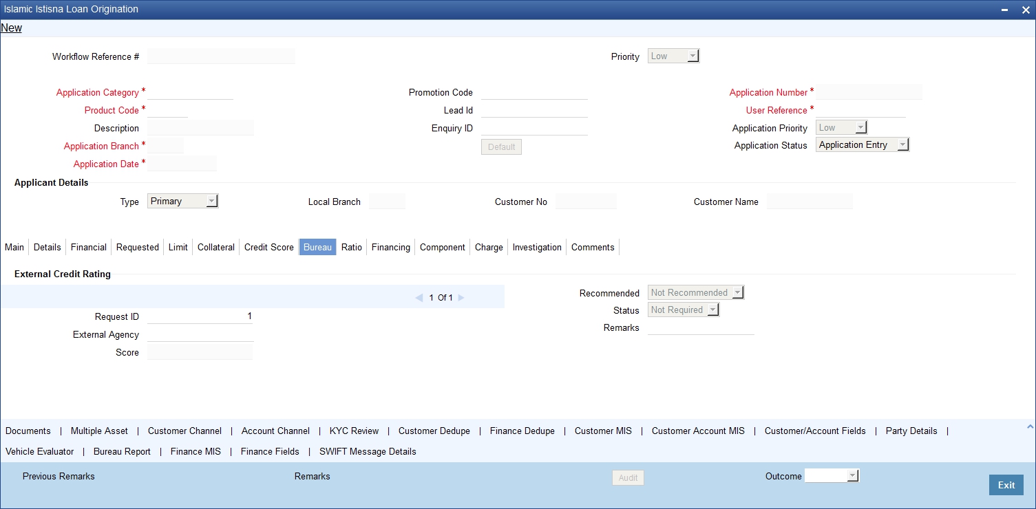Click the User Reference field
Screen dimensions: 1036x509
coord(860,110)
